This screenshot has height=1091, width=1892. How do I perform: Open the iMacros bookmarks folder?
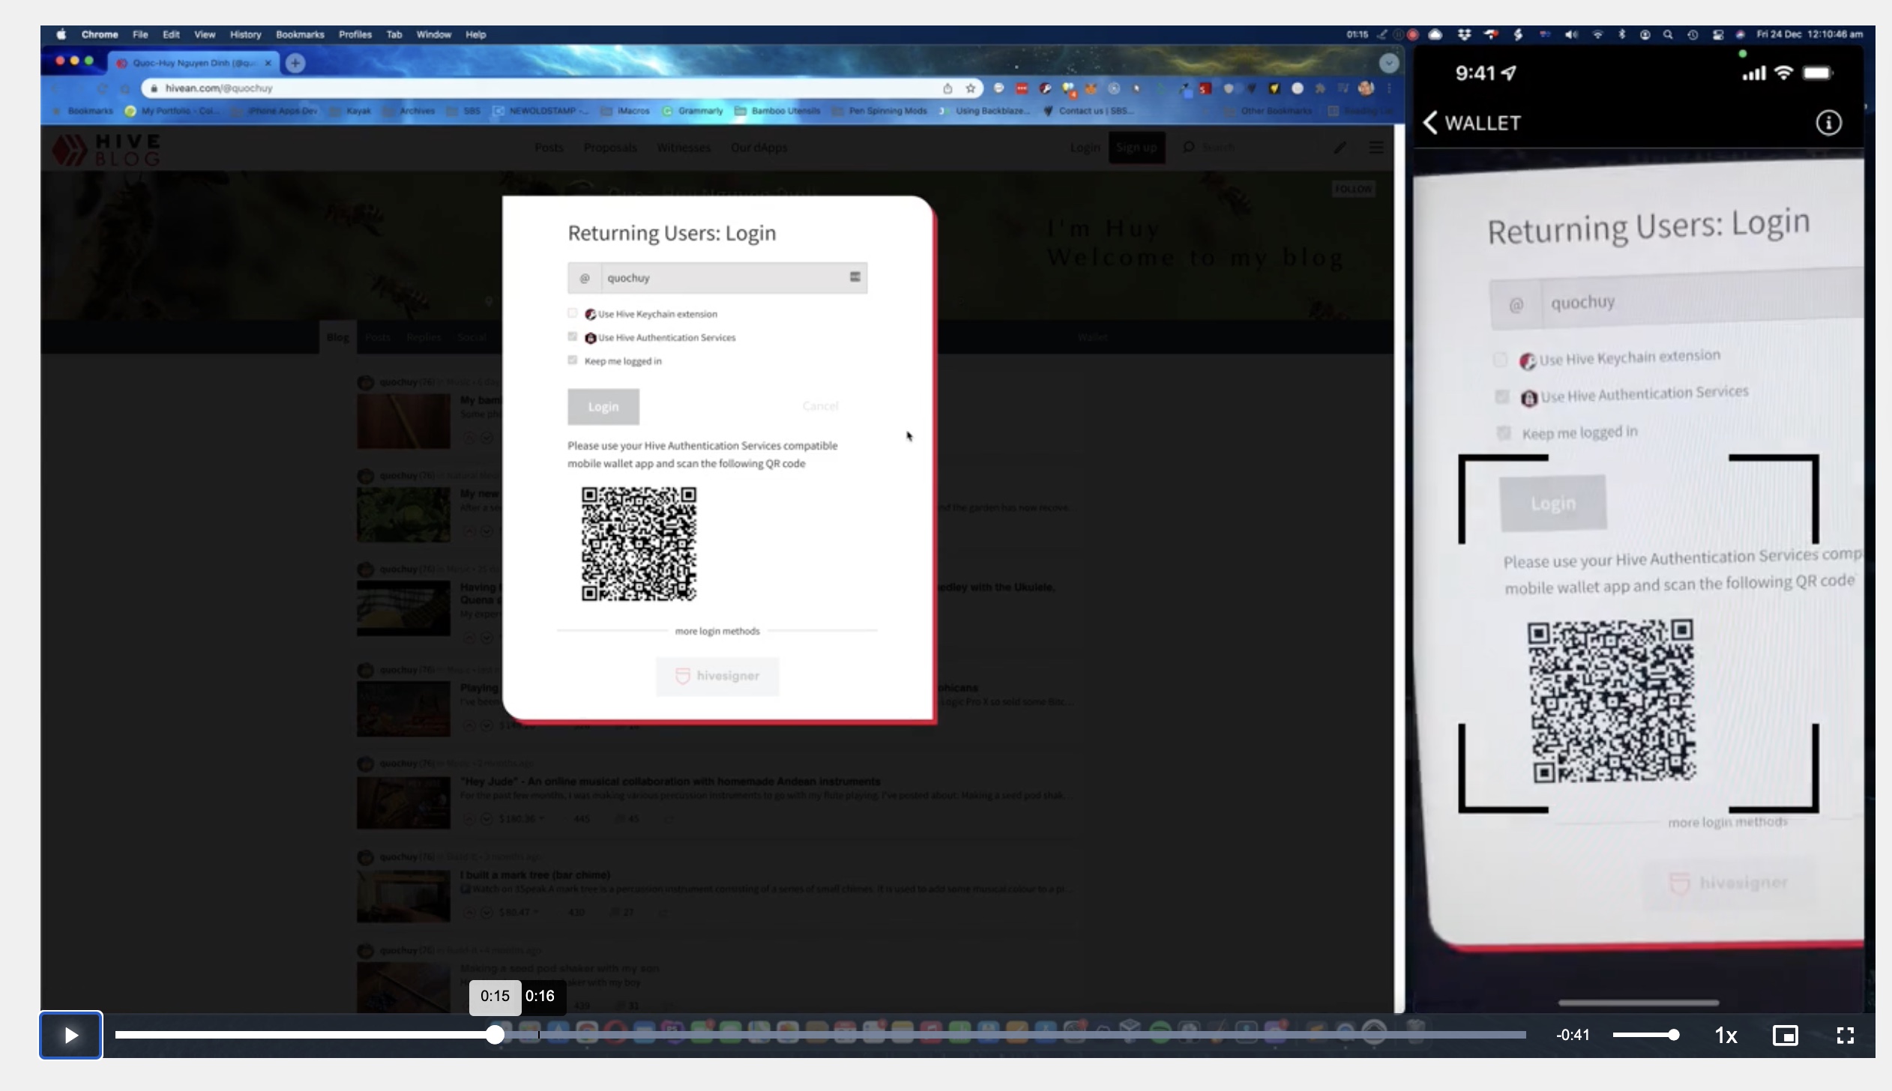point(625,111)
